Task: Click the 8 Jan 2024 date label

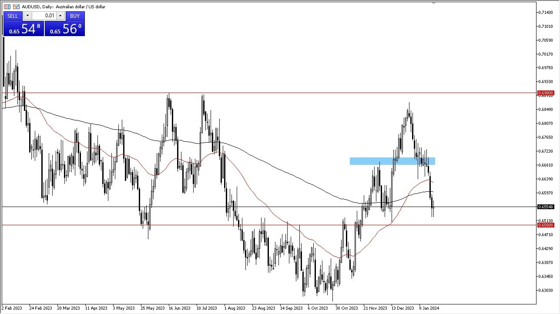Action: 428,308
